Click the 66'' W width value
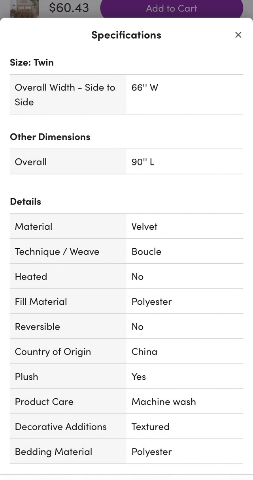 (x=145, y=88)
